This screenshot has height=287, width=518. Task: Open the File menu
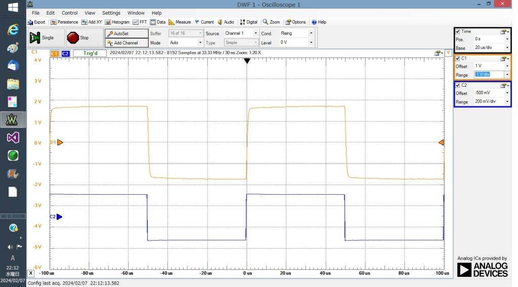pyautogui.click(x=35, y=13)
